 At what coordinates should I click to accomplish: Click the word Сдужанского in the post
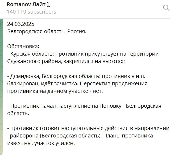[x=24, y=61]
